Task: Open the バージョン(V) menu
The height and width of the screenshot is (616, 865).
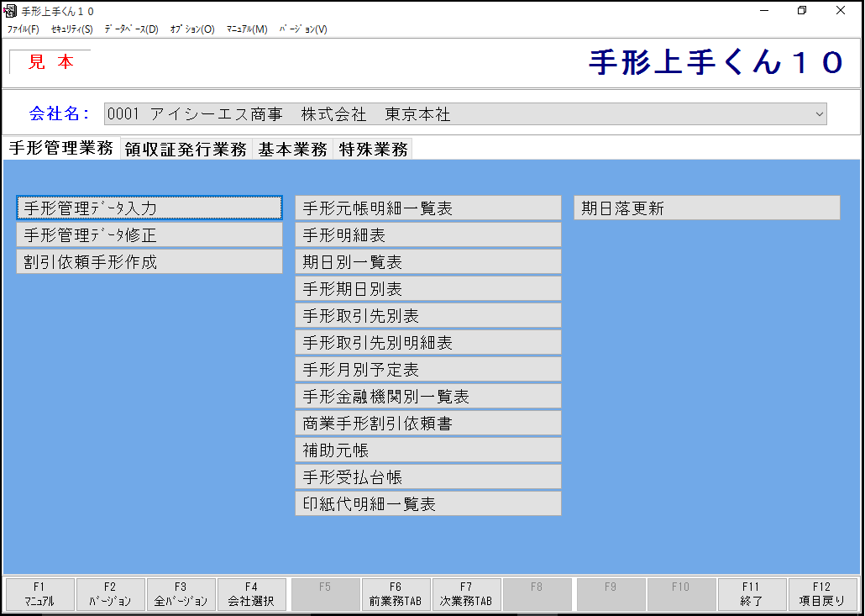Action: (x=303, y=29)
